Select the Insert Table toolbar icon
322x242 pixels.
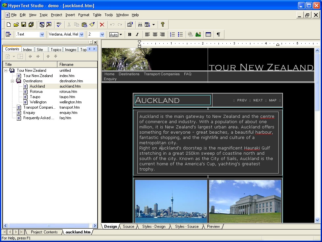click(x=208, y=34)
